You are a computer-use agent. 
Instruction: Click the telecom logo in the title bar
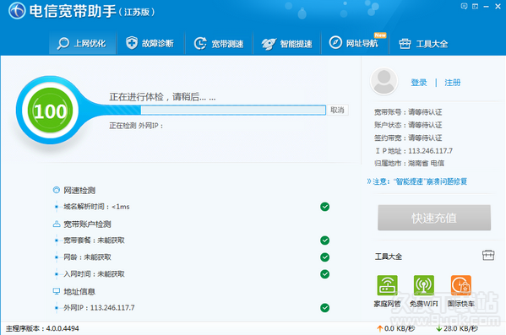click(x=17, y=11)
